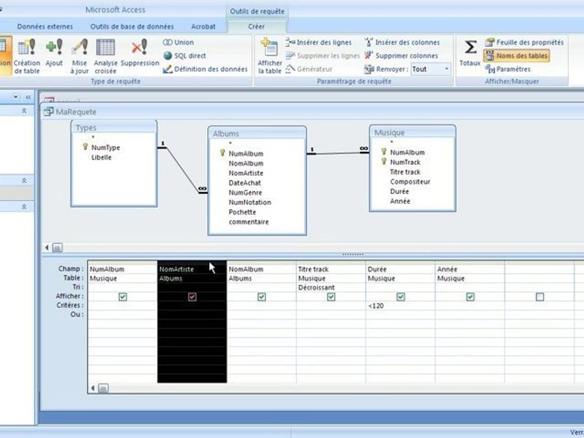Uncheck Afficher for Titre track column

[331, 297]
